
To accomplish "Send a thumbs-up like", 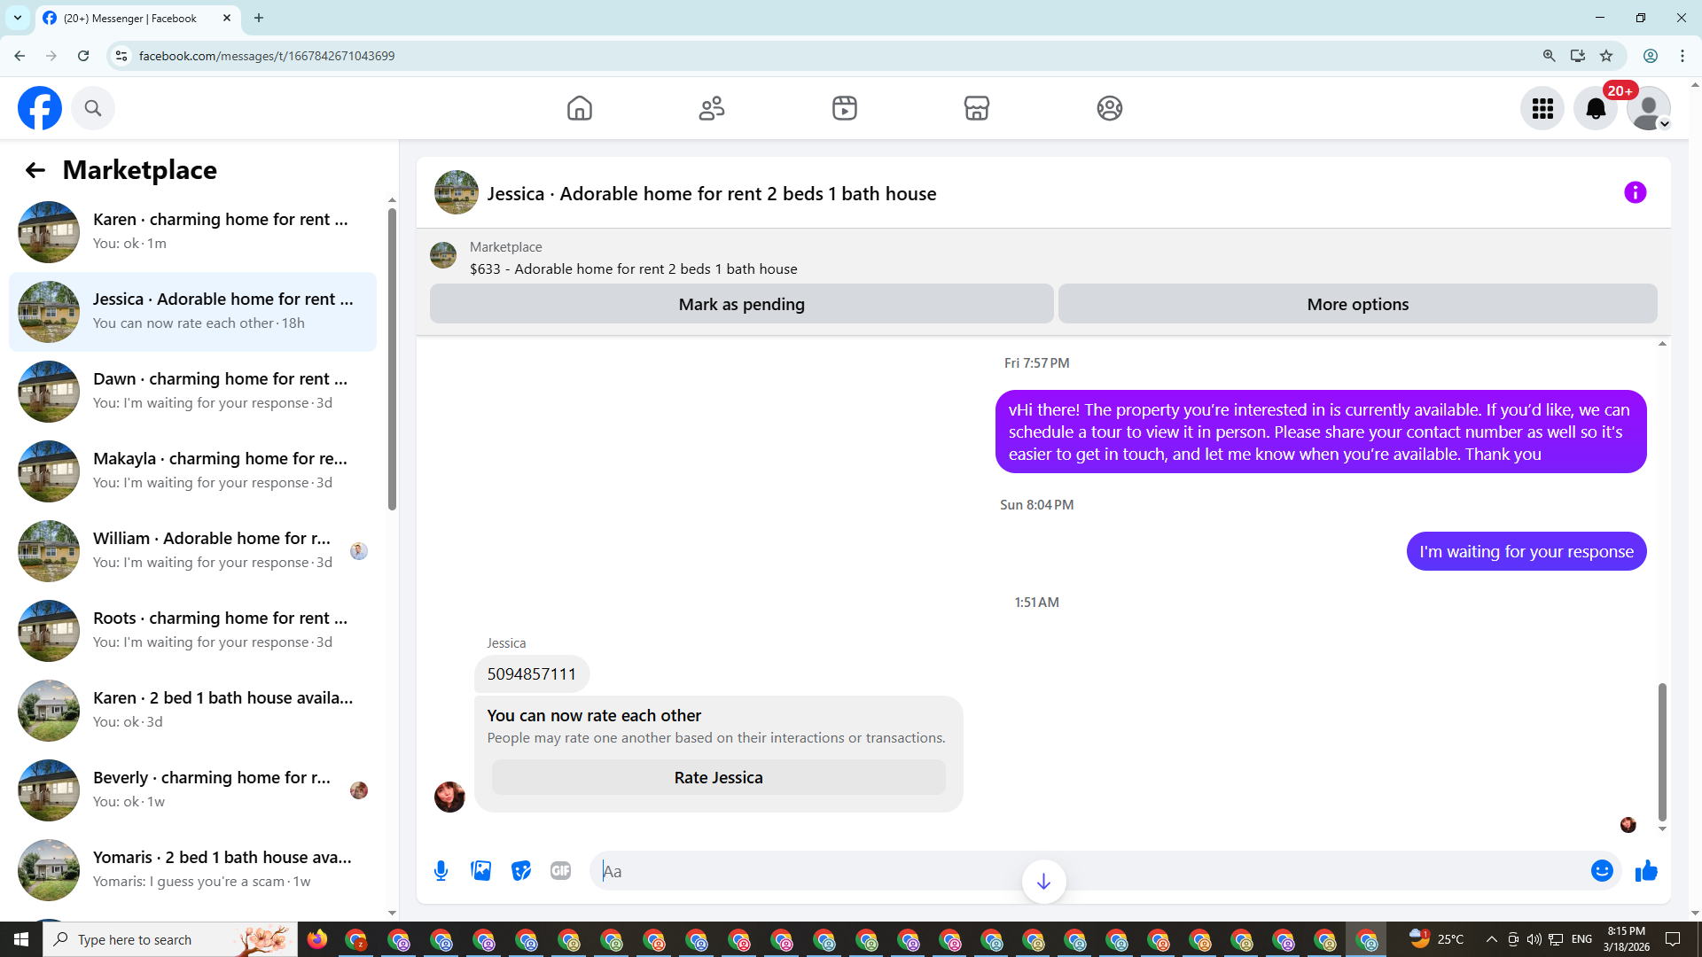I will (1646, 871).
